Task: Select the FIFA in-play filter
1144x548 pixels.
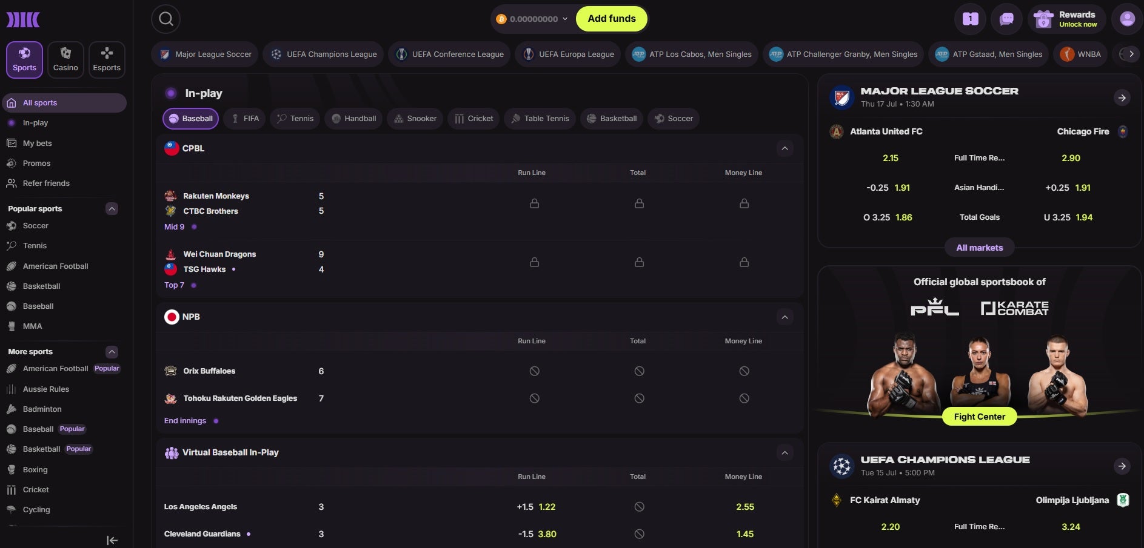Action: coord(244,119)
